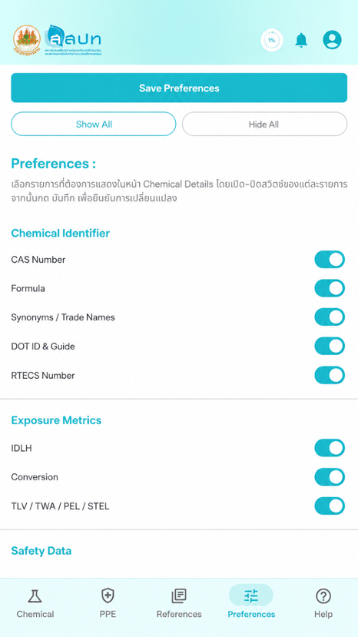Click Save Preferences button
The image size is (358, 637).
coord(179,88)
